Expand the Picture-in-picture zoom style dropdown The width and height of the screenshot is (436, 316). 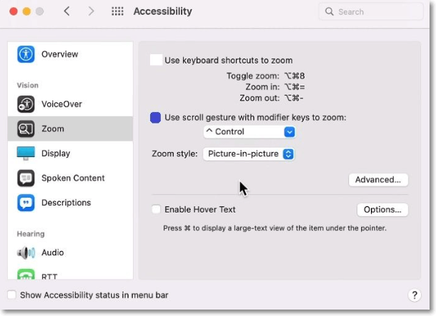[x=249, y=154]
